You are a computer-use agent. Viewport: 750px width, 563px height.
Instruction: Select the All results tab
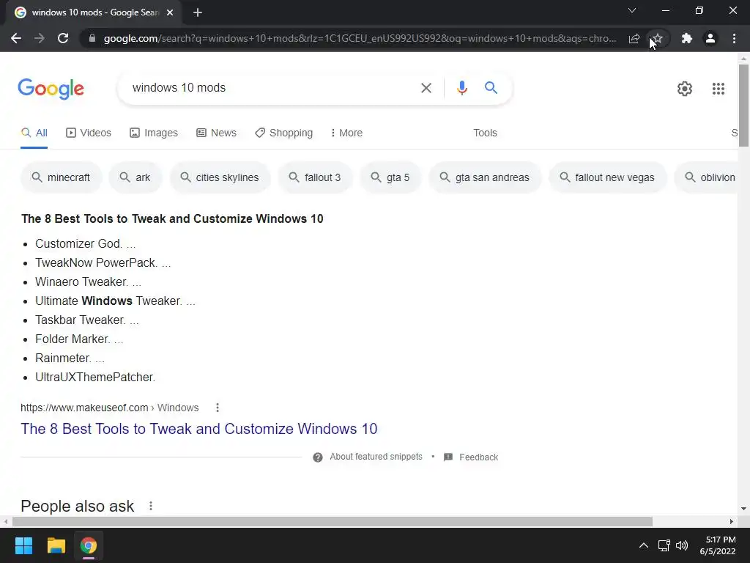pyautogui.click(x=34, y=133)
